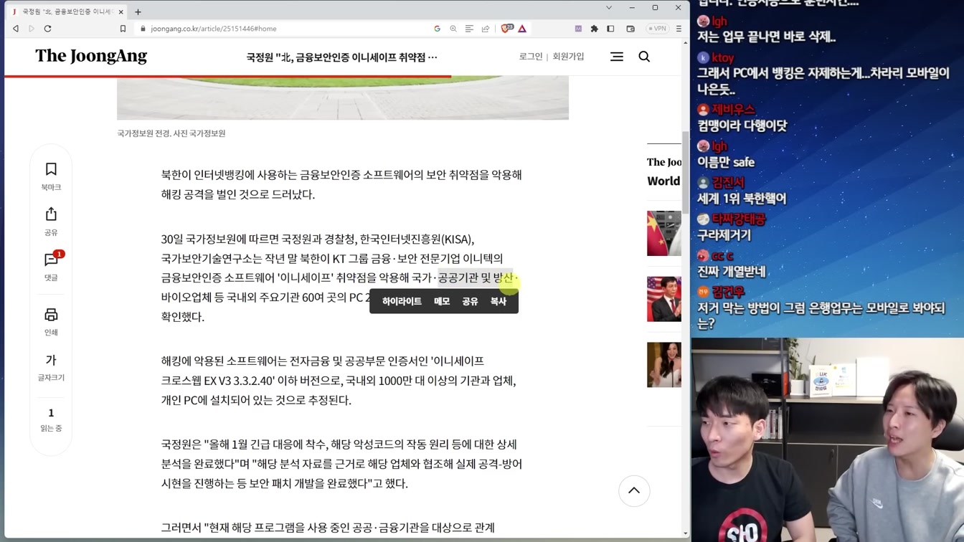Image resolution: width=964 pixels, height=542 pixels.
Task: Open a new browser tab
Action: click(138, 11)
